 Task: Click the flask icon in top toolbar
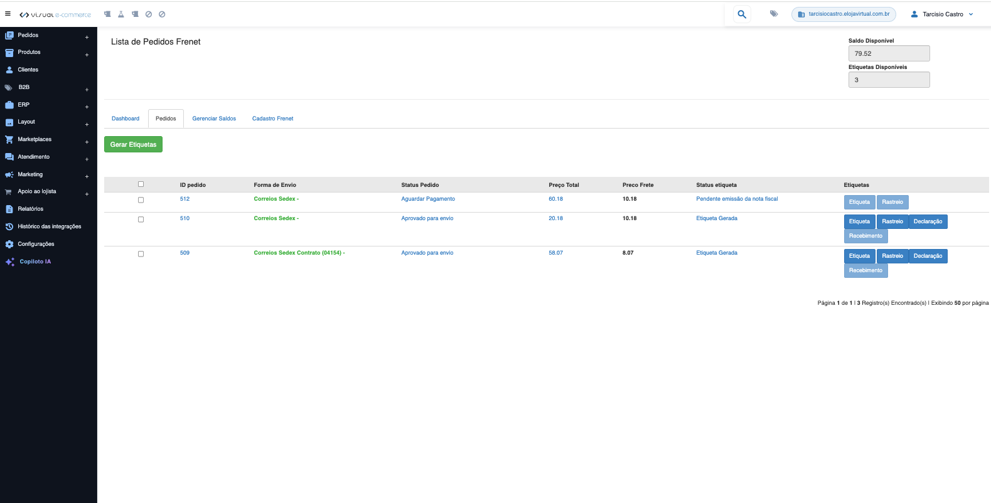[121, 14]
